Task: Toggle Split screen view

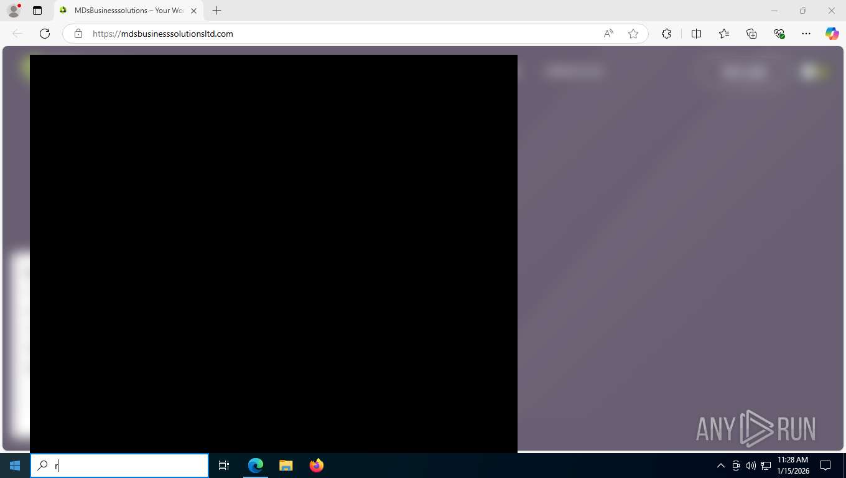Action: coord(697,34)
